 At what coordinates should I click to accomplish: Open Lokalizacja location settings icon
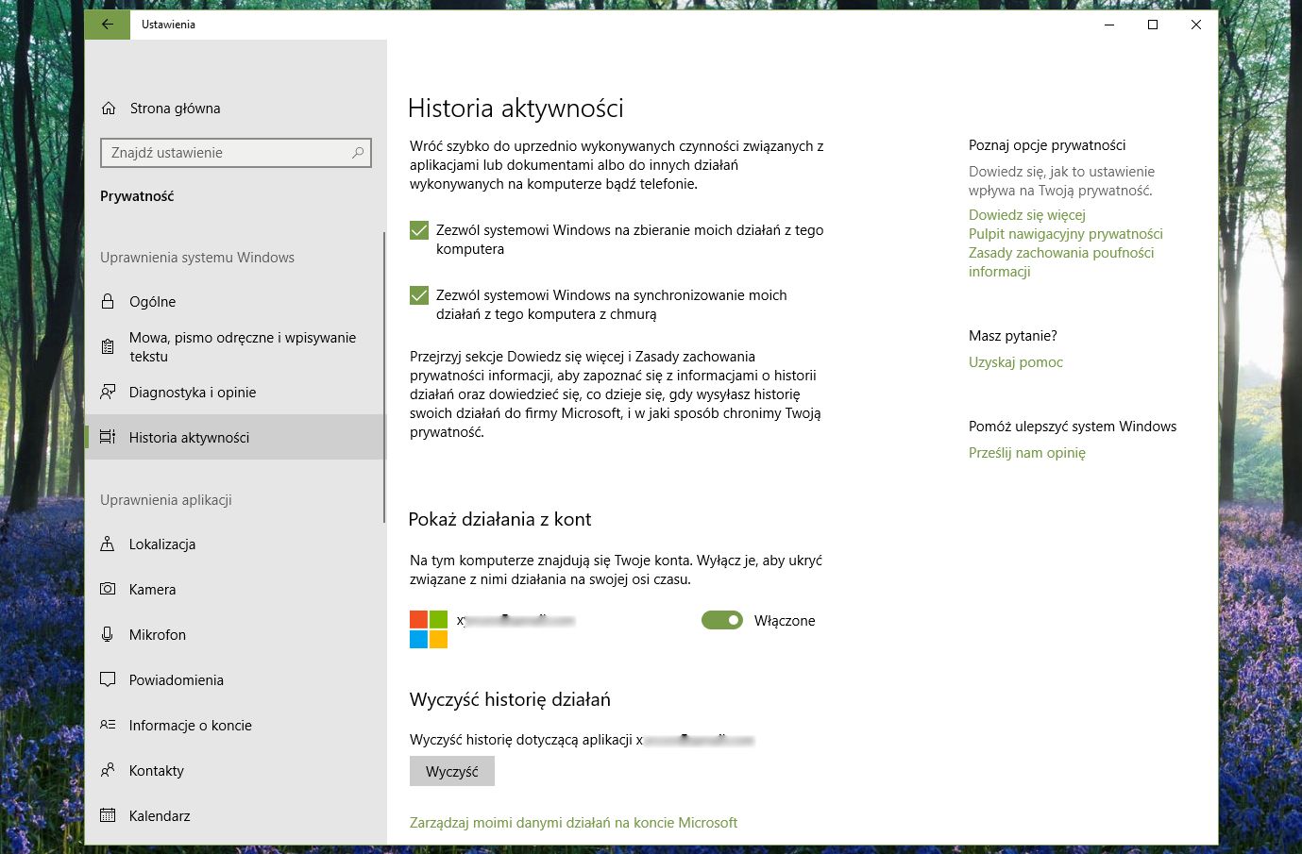click(108, 544)
